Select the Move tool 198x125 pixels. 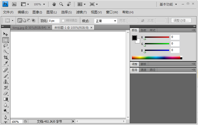[x=5, y=34]
